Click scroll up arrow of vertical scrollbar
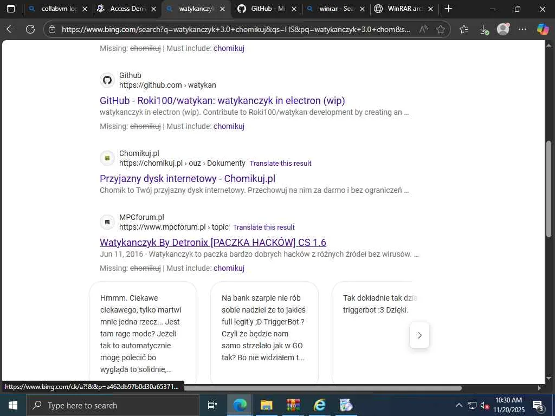The image size is (555, 416). [x=548, y=45]
